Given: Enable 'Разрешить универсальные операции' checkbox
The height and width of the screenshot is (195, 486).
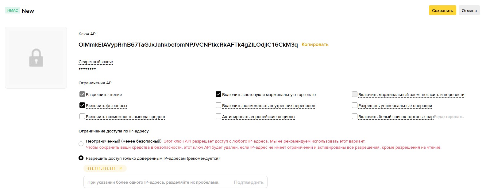Looking at the screenshot, I should click(x=355, y=105).
